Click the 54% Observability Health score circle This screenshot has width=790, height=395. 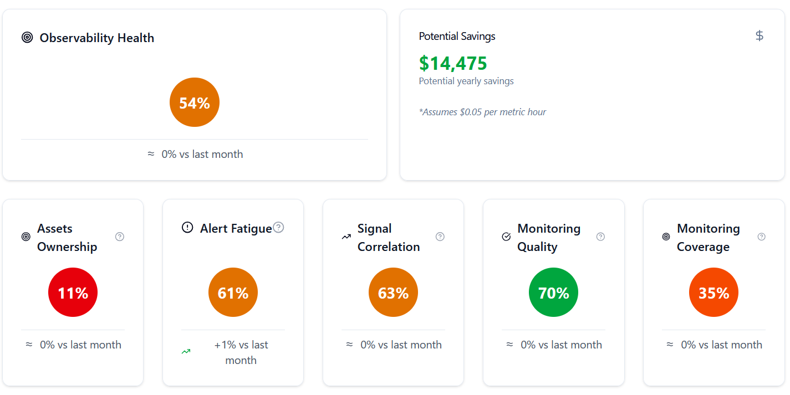(x=195, y=102)
